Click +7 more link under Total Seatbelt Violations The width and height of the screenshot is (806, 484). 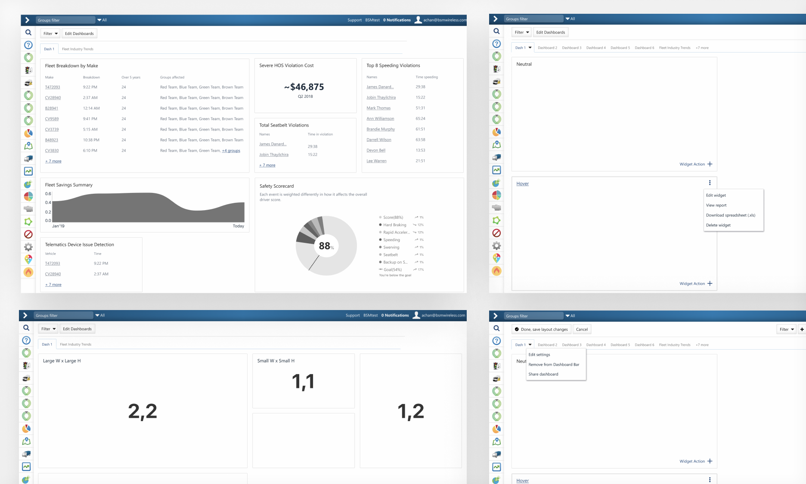[x=267, y=165]
